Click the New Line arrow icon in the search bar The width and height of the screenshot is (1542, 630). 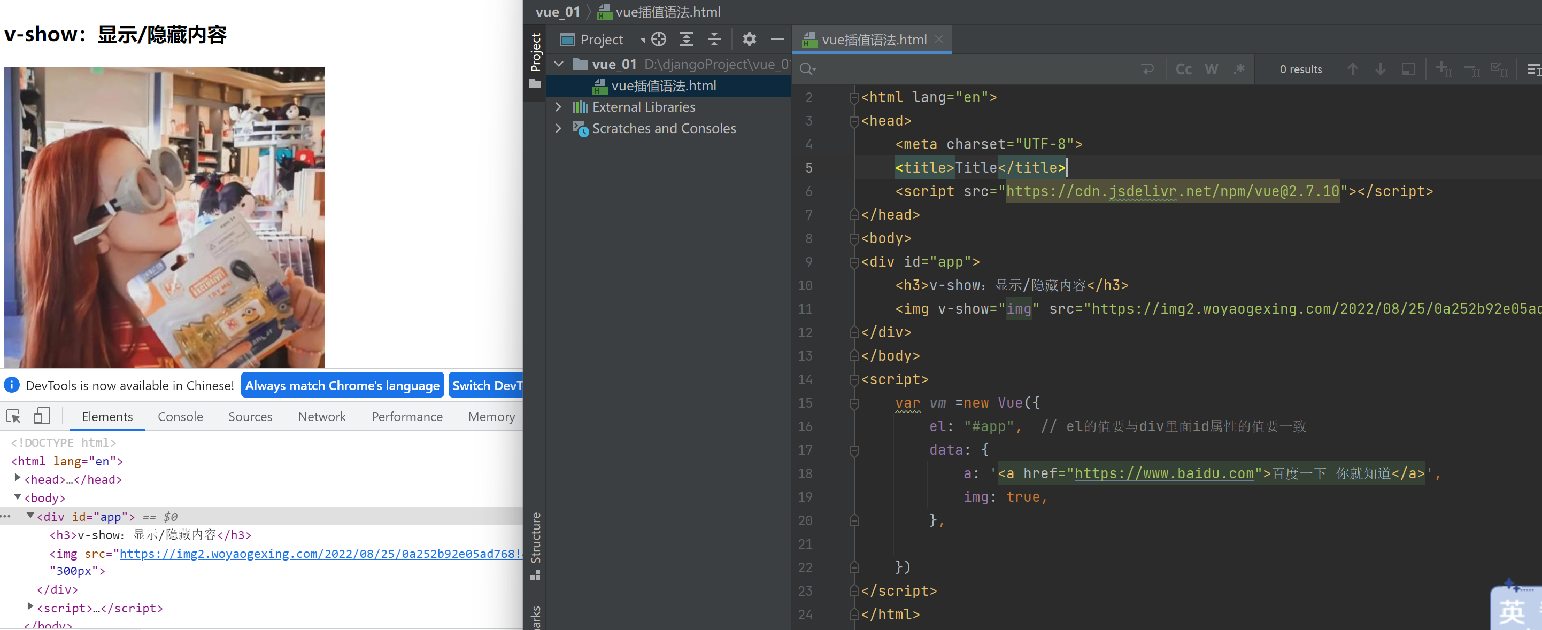click(x=1147, y=69)
